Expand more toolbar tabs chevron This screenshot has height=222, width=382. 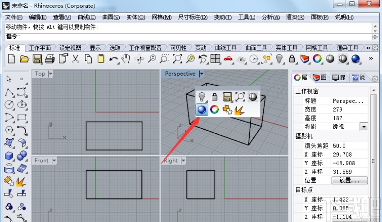click(368, 48)
